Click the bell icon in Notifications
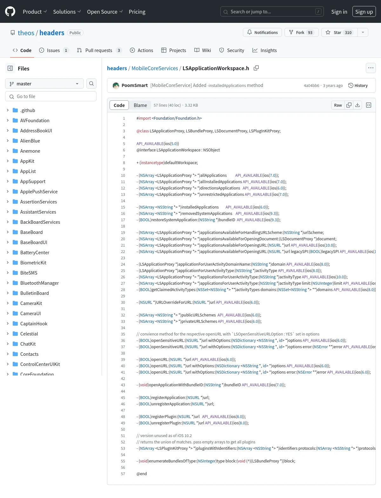The width and height of the screenshot is (381, 498). pos(250,32)
